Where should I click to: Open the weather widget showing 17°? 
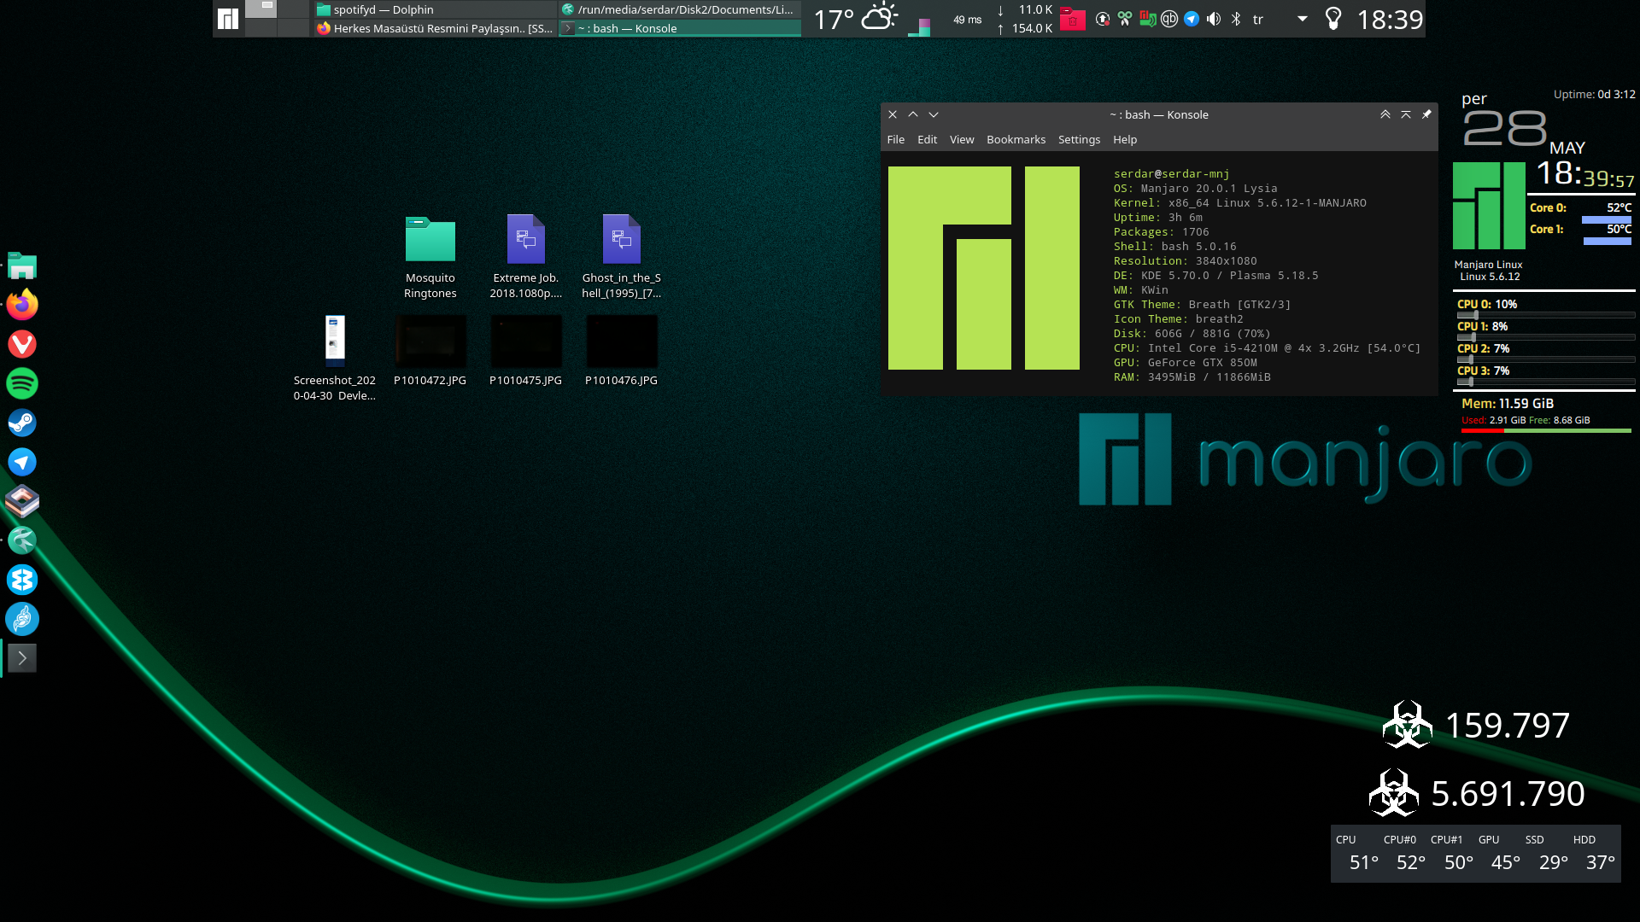click(x=855, y=19)
